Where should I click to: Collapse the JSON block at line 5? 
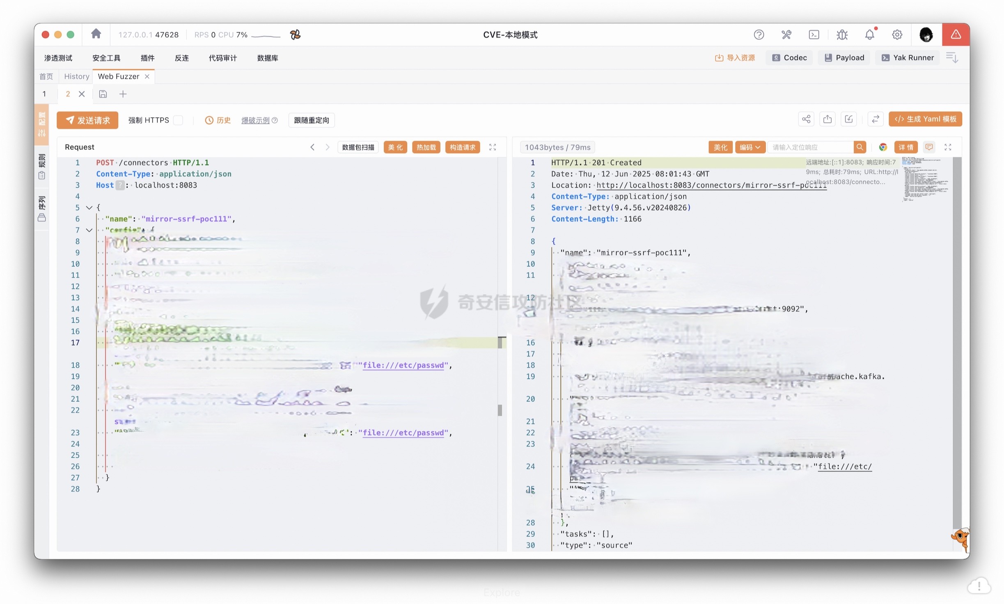coord(89,208)
